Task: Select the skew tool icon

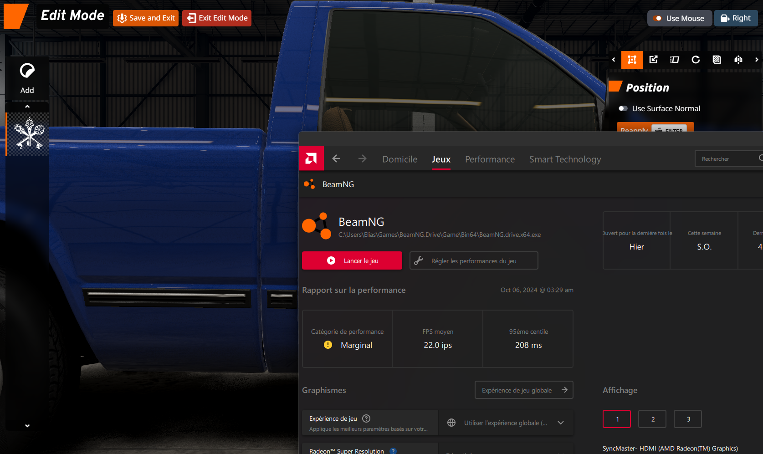Action: pos(675,60)
